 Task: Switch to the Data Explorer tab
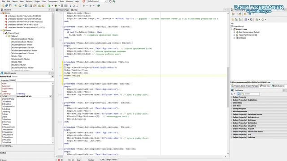coord(278,86)
